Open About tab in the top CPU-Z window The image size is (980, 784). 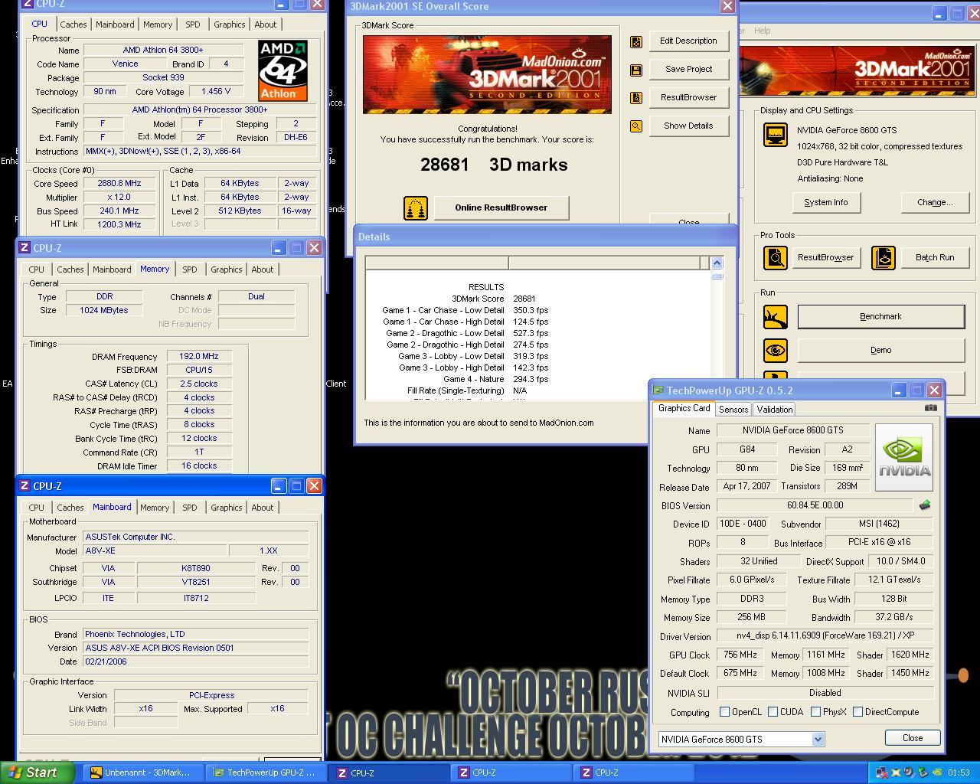tap(266, 24)
